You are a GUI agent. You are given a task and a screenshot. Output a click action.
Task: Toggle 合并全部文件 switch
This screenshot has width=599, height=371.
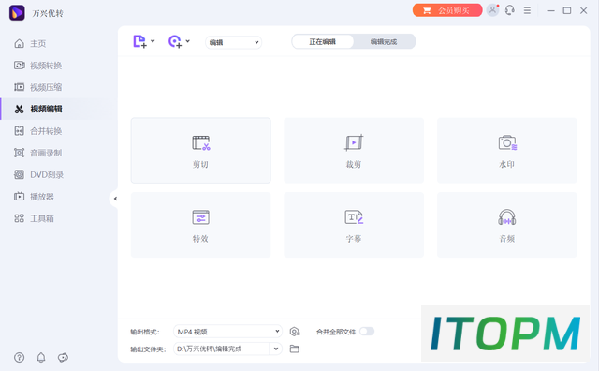(x=367, y=332)
